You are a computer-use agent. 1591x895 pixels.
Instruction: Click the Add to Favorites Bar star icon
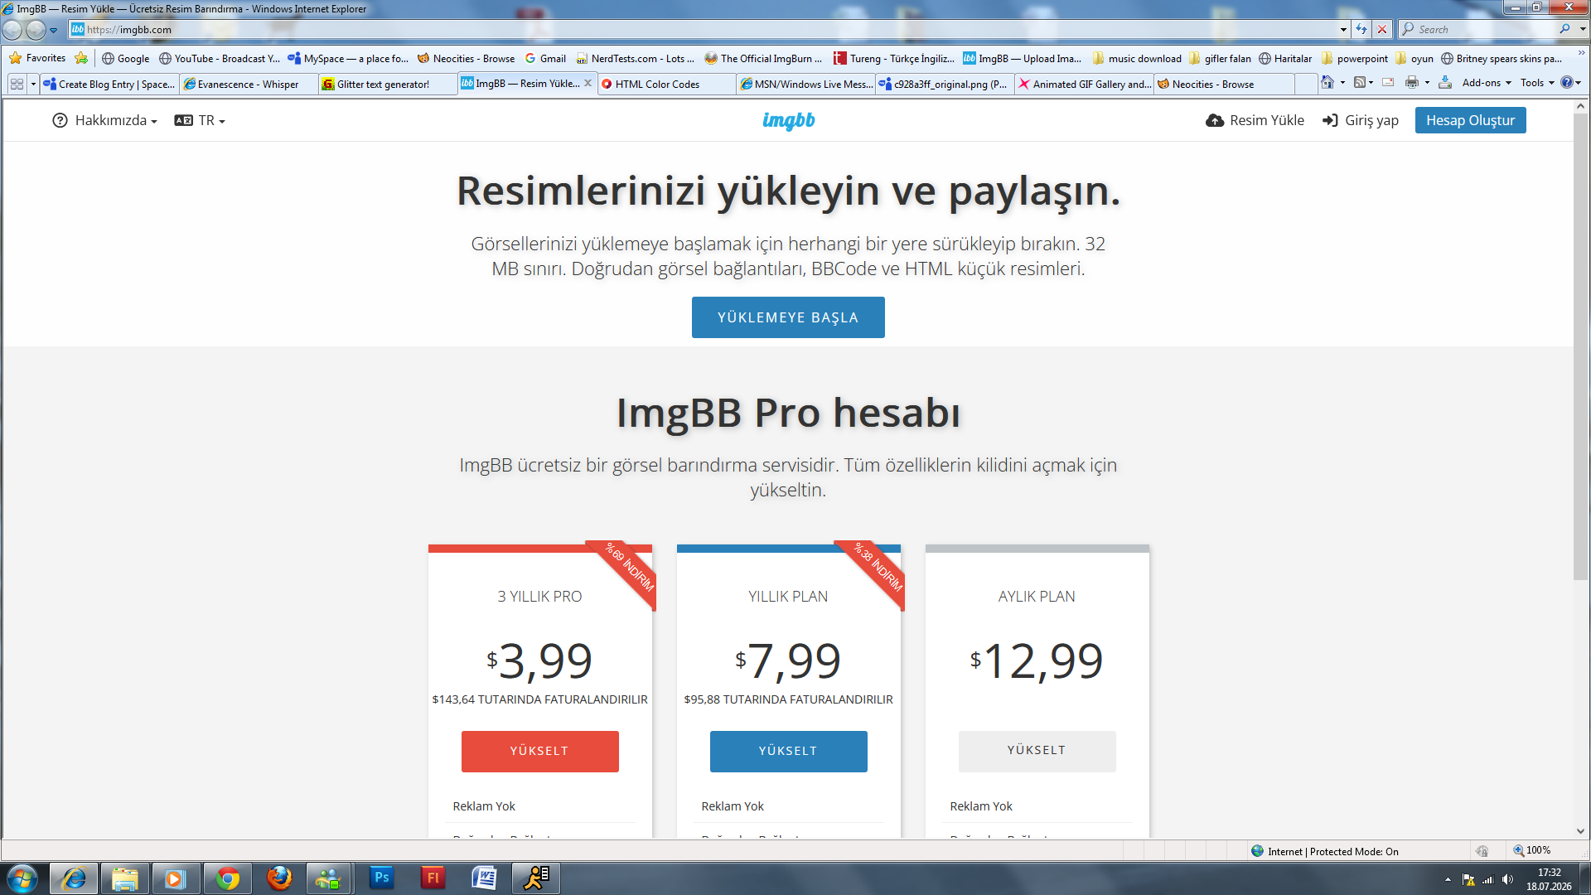point(81,58)
